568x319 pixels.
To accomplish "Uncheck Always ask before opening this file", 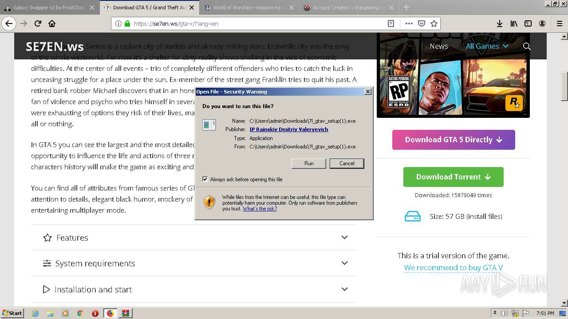I will 205,179.
